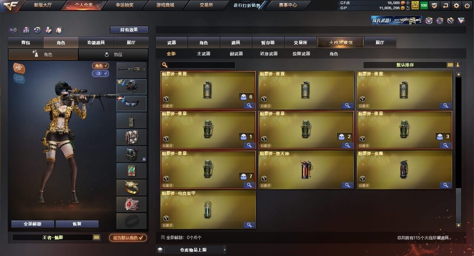Select the 近身武器 filter tab
474x256 pixels.
[x=268, y=54]
